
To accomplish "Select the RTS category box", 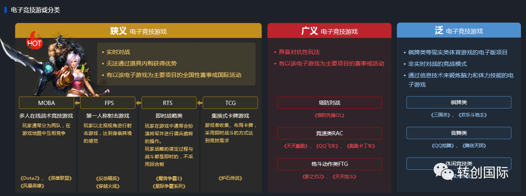I will 169,103.
